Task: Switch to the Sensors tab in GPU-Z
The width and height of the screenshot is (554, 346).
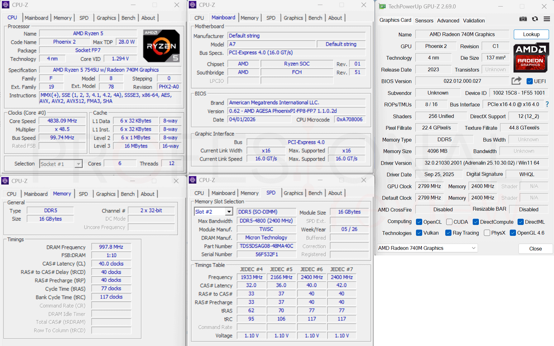Action: click(424, 21)
